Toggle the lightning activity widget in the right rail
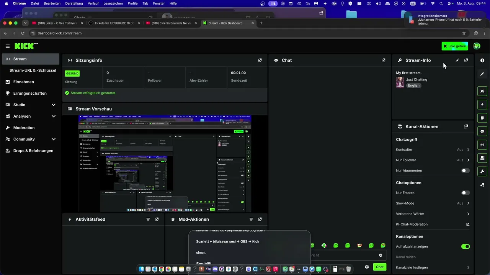Viewport: 490px width, 275px height. [x=482, y=105]
